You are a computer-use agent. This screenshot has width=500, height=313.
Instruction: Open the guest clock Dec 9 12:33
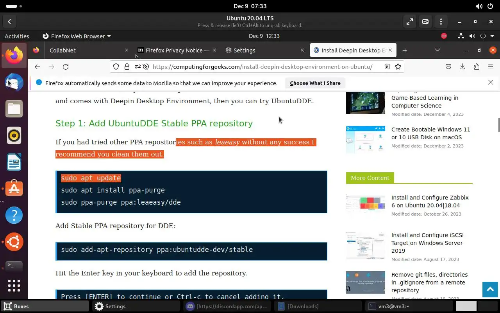(264, 36)
